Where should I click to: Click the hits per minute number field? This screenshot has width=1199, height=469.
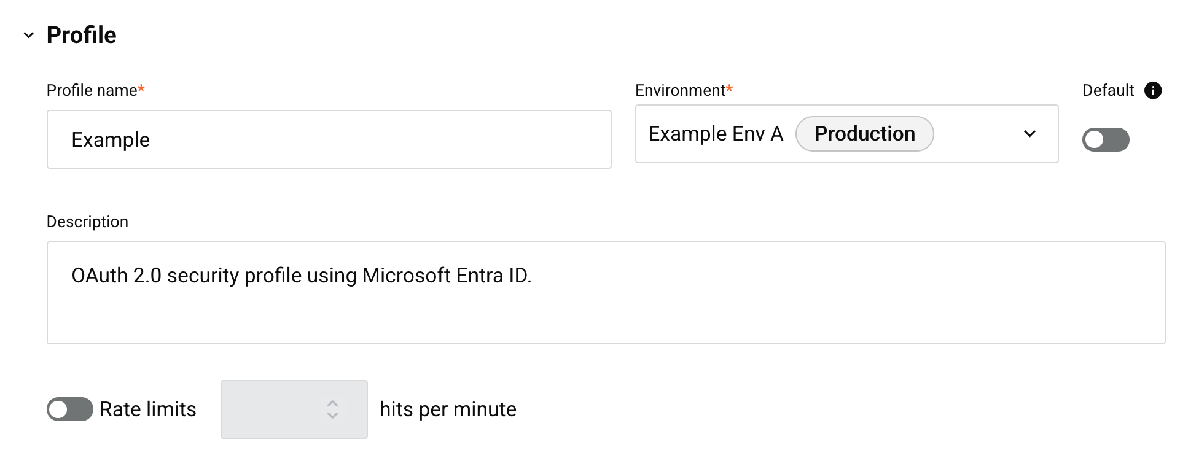(x=294, y=409)
